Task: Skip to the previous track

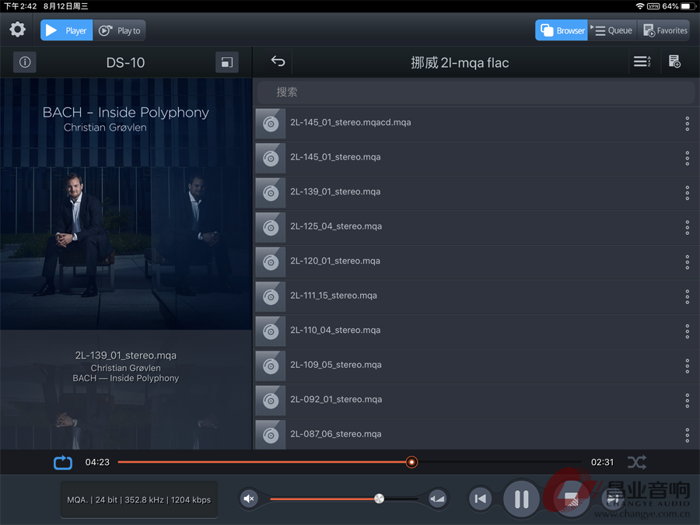Action: (481, 499)
